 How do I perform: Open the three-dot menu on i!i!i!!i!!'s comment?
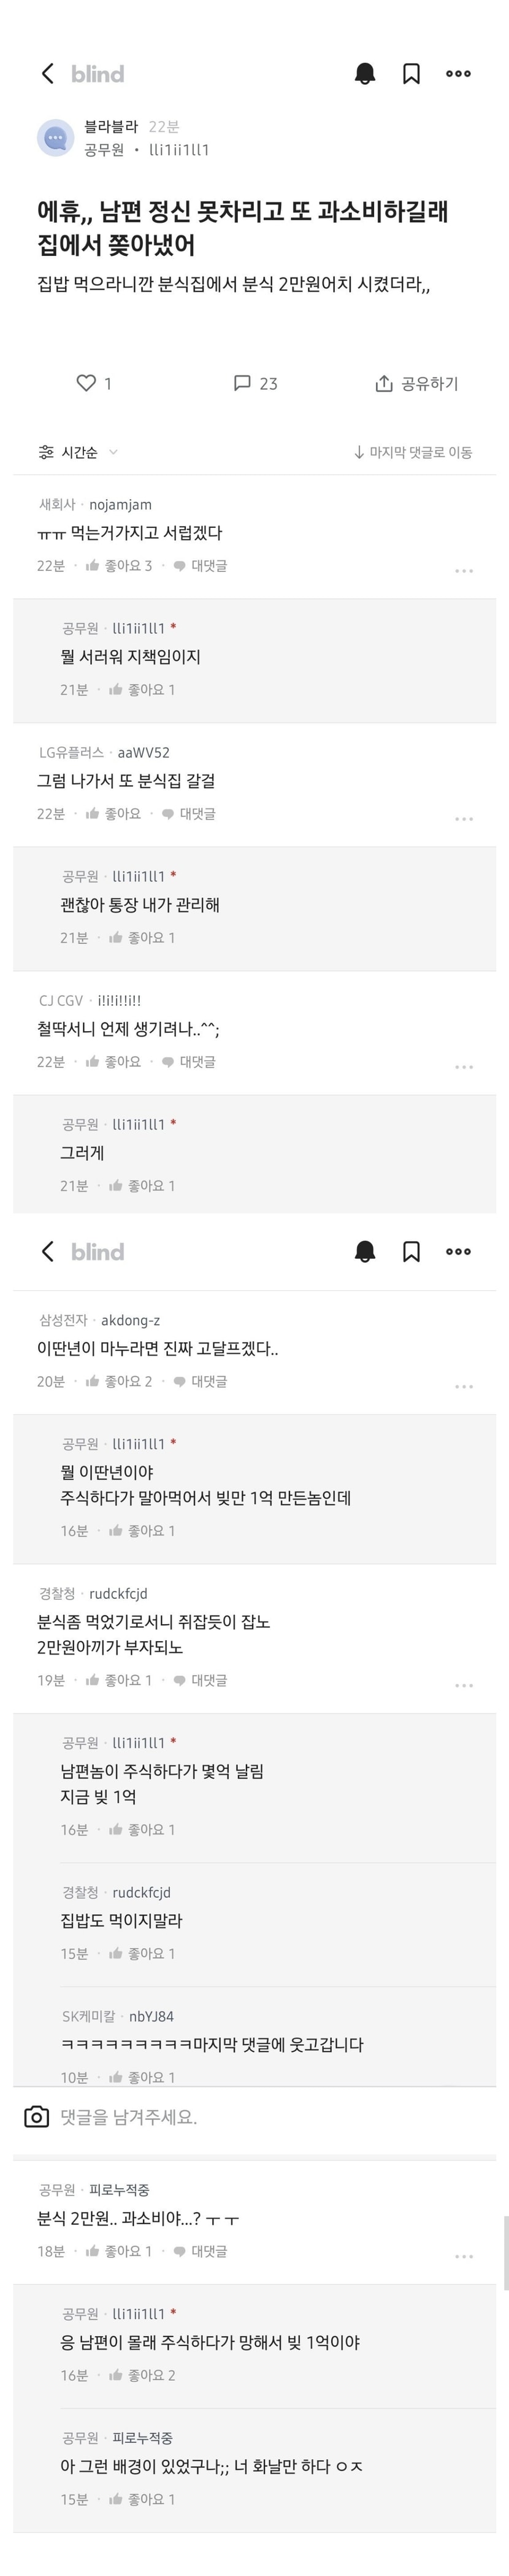coord(464,1067)
